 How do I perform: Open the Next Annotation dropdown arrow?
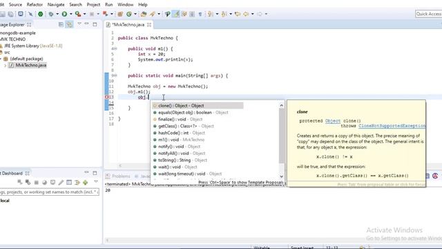coord(217,14)
